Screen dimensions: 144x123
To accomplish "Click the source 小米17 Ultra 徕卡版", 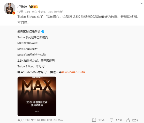I will (50, 12).
